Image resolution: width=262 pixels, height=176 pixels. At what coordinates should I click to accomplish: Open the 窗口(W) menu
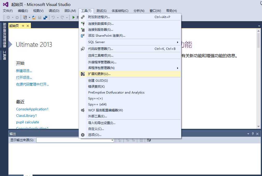coord(155,11)
